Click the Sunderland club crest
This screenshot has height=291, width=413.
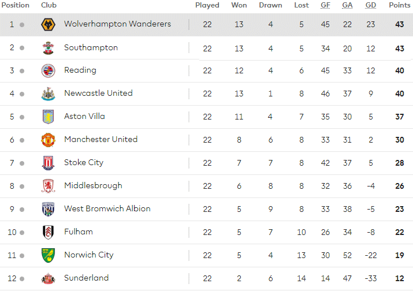[48, 278]
